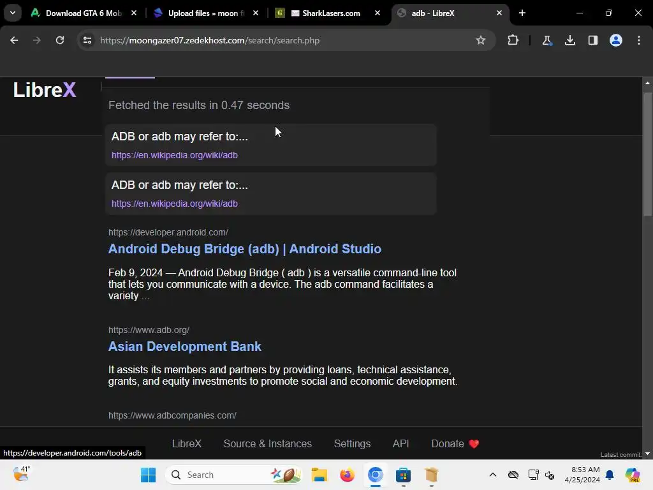Click the forward navigation arrow
Image resolution: width=653 pixels, height=490 pixels.
(36, 40)
